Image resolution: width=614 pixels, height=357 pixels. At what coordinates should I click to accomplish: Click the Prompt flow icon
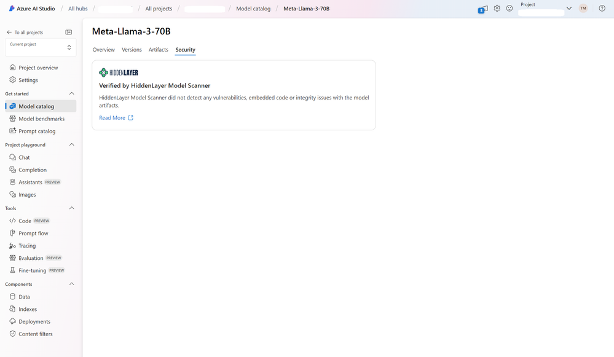(x=12, y=233)
